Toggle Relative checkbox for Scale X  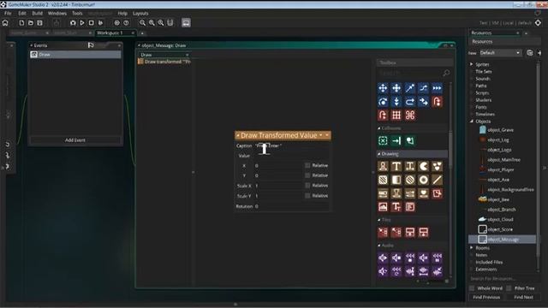pyautogui.click(x=307, y=186)
